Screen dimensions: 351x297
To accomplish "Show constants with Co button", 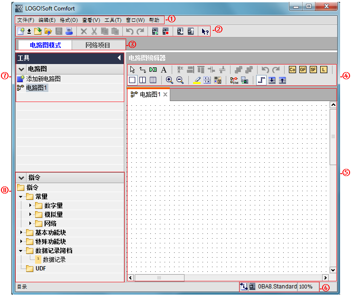I will point(292,70).
